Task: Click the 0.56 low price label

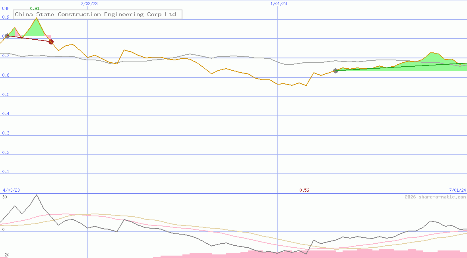Action: (304, 190)
